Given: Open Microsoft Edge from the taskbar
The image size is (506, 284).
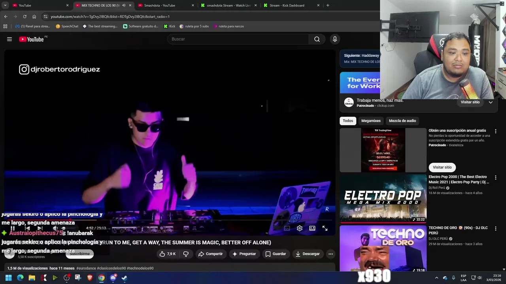Looking at the screenshot, I should 20,278.
